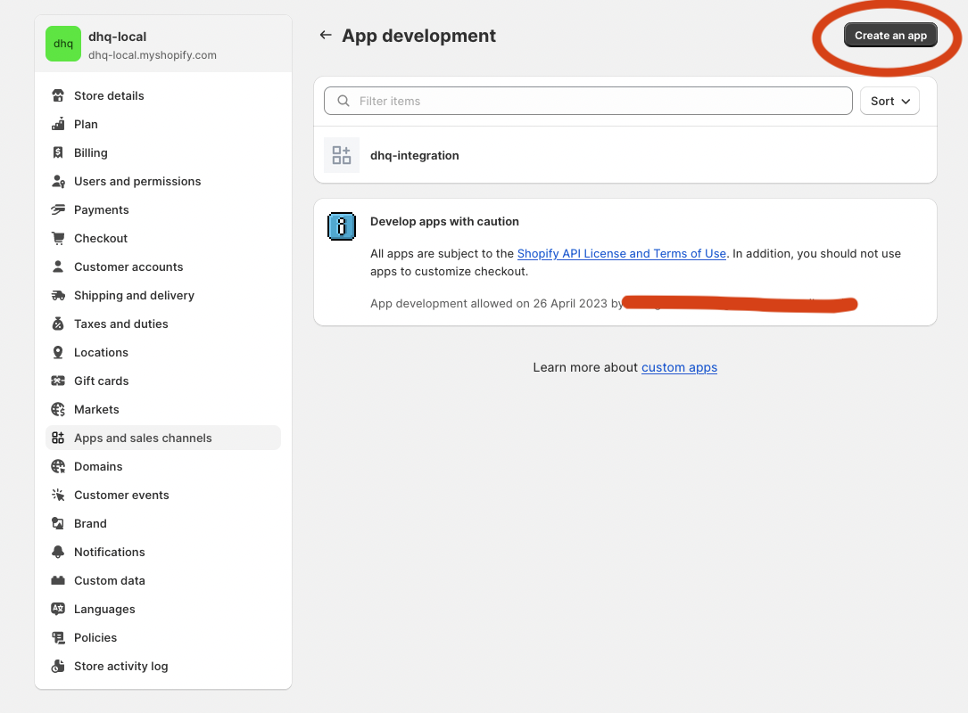Viewport: 968px width, 713px height.
Task: Open the Billing settings page
Action: click(163, 152)
